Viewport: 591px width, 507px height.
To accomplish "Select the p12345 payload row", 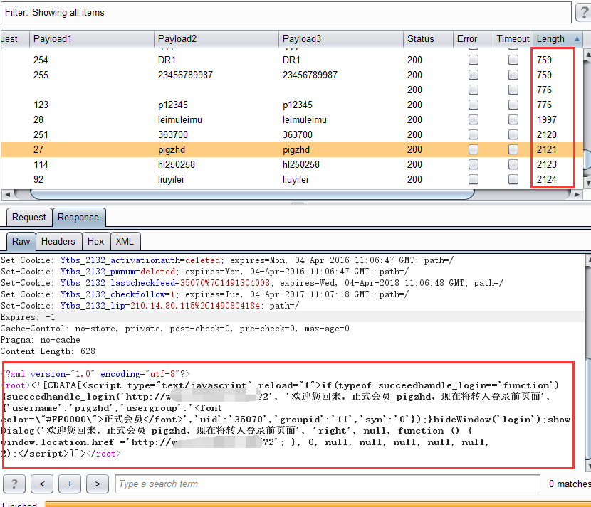I will click(292, 105).
